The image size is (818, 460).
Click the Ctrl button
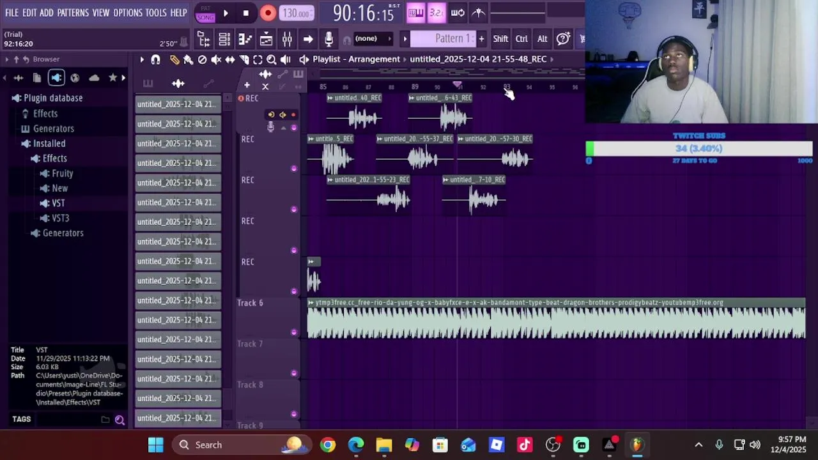click(x=521, y=39)
